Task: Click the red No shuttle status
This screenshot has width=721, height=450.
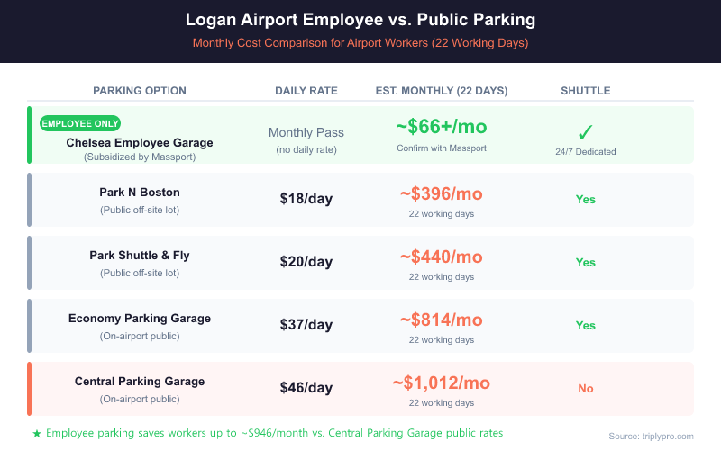Action: coord(585,388)
